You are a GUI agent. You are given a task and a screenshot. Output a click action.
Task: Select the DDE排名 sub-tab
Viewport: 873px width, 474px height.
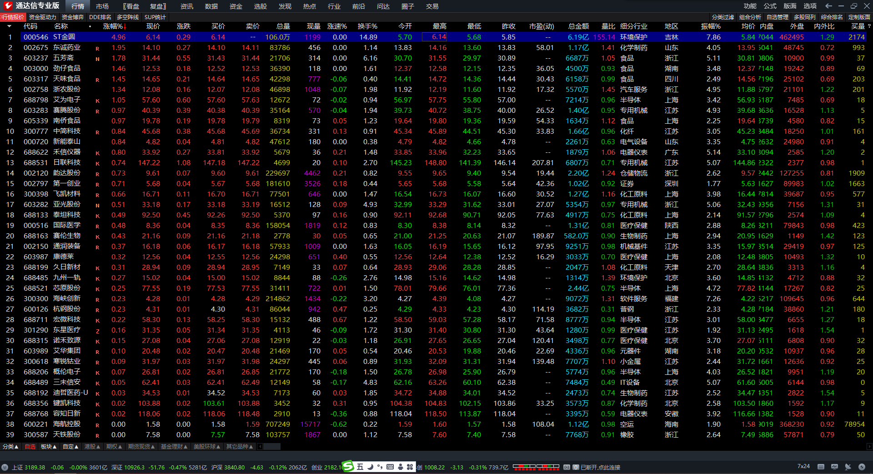tap(100, 17)
